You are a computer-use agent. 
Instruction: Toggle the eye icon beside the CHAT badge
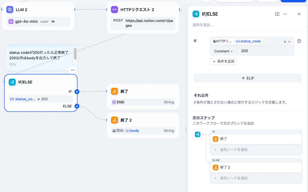[x=53, y=22]
